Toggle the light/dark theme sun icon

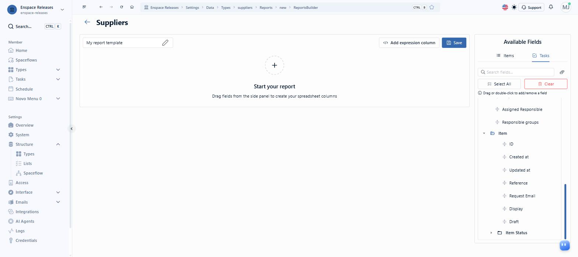[x=514, y=7]
